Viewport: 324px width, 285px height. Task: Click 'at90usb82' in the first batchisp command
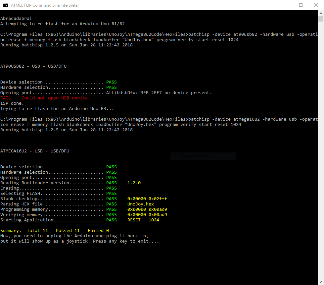pyautogui.click(x=245, y=34)
